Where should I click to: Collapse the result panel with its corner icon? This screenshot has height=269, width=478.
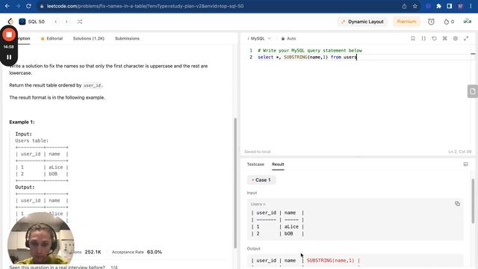pos(465,164)
